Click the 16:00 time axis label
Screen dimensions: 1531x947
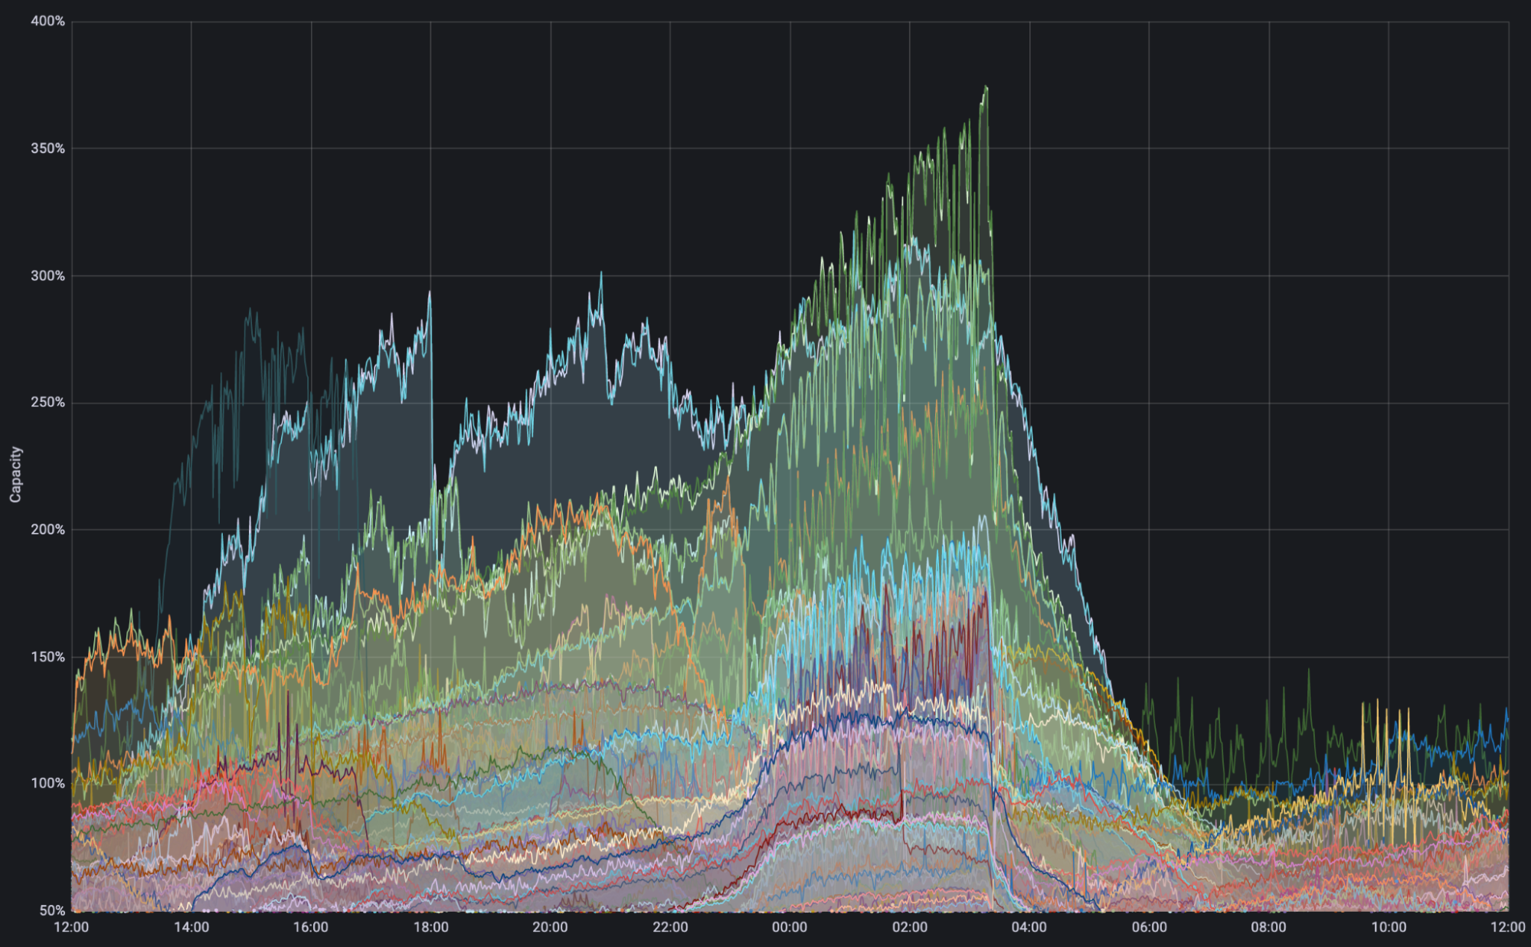click(310, 927)
